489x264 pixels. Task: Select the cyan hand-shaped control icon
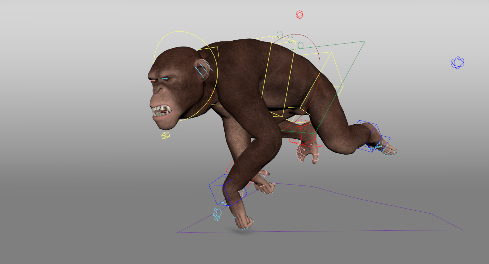coord(217,214)
